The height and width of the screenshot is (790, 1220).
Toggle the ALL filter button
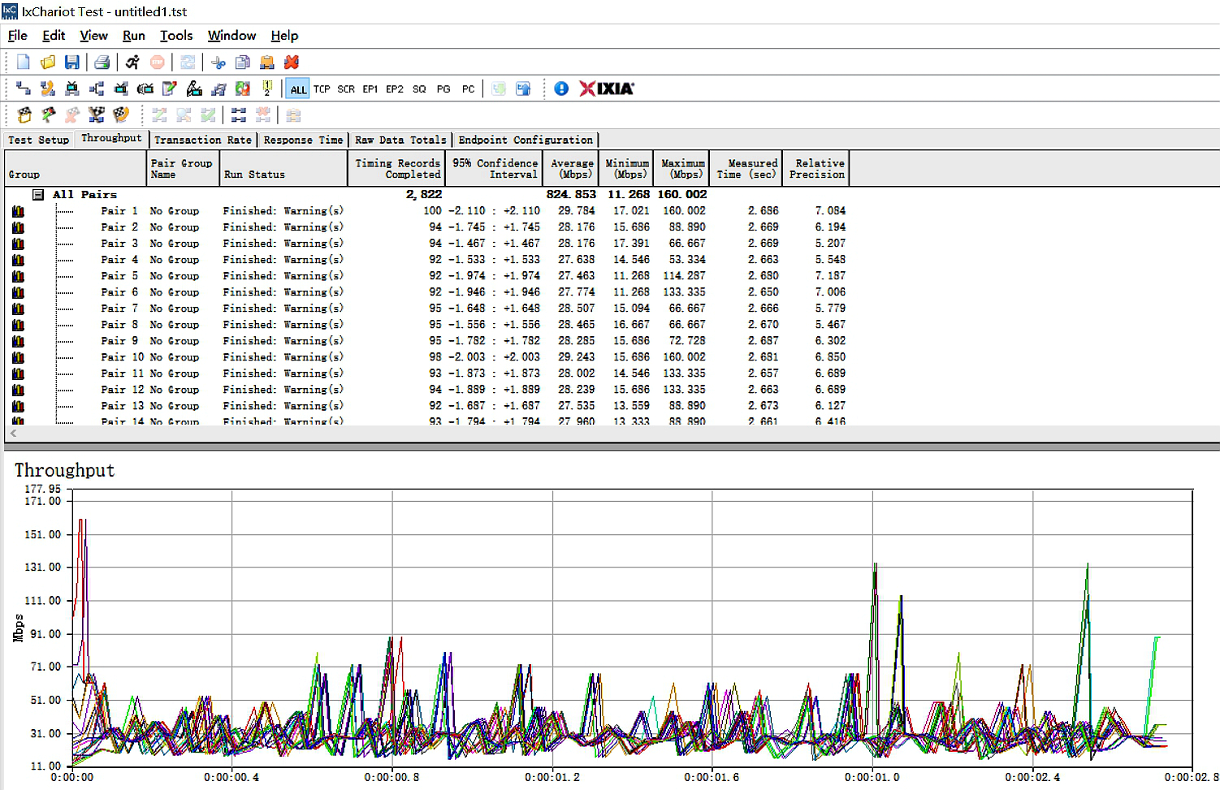click(x=298, y=89)
